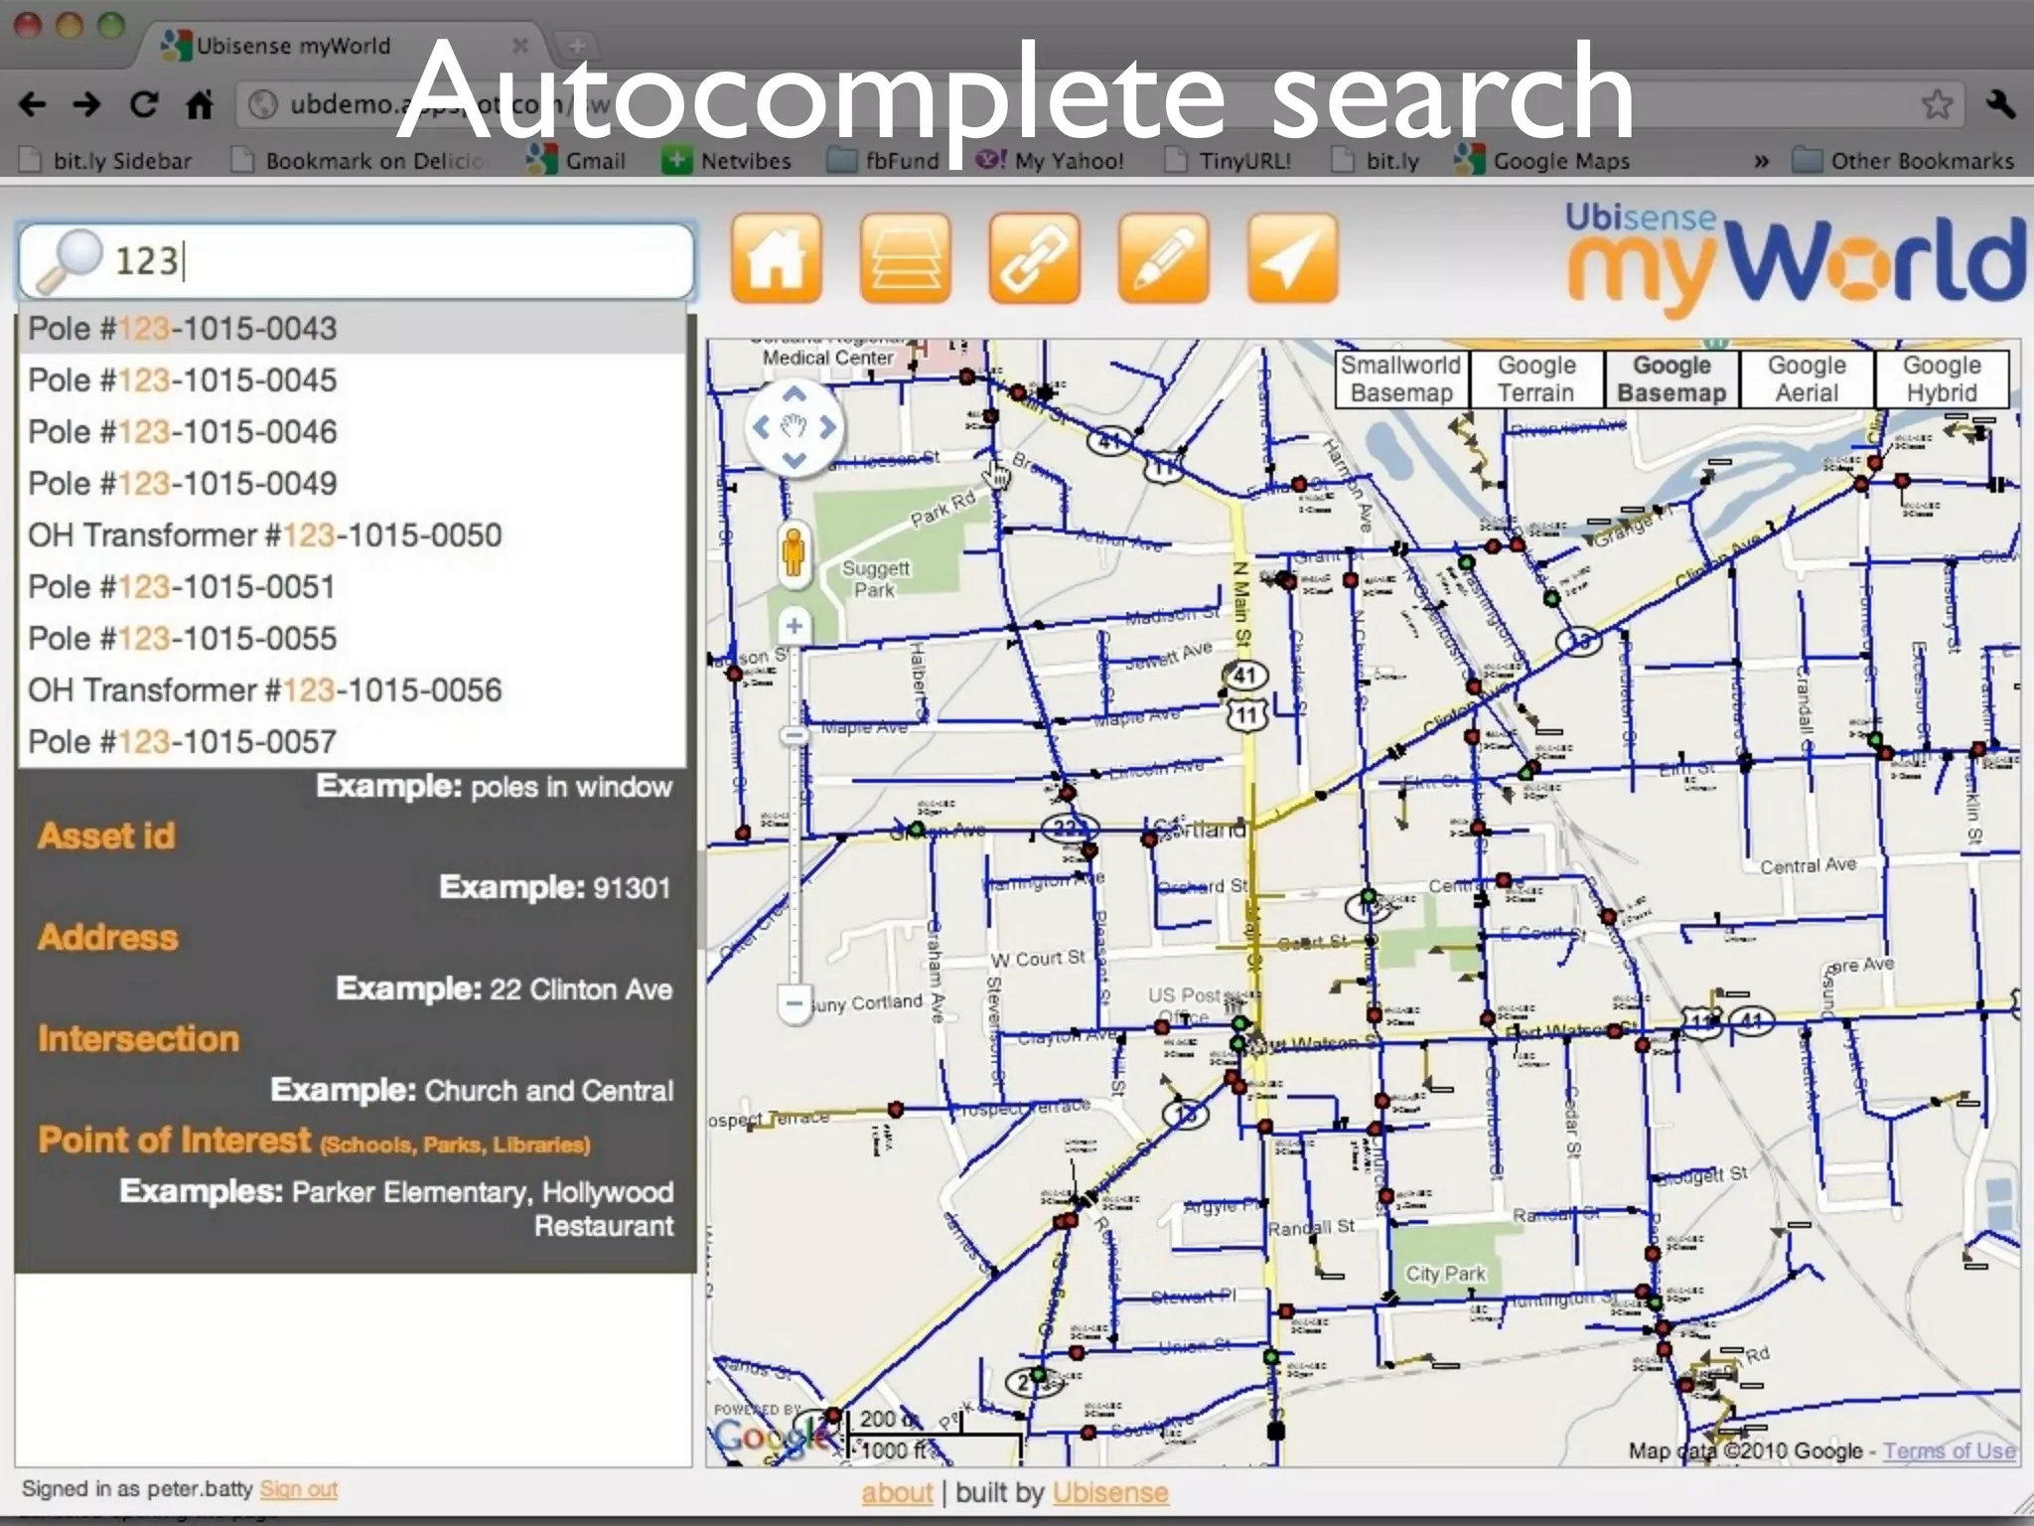
Task: Open the TinyURL! bookmark
Action: (1228, 161)
